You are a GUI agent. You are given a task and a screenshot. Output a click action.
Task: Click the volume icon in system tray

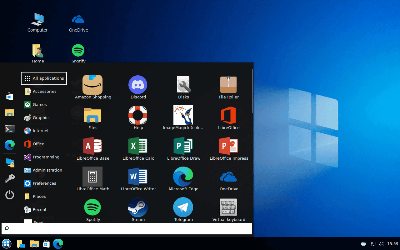381,244
